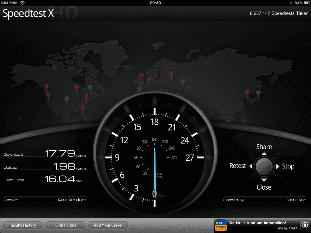
Task: Tap the Upload label
Action: [11, 167]
